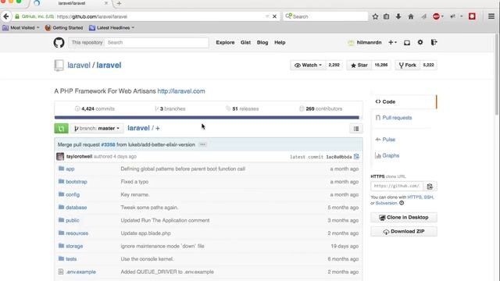Click the language statistics color bar
500x281 pixels.
click(x=206, y=117)
